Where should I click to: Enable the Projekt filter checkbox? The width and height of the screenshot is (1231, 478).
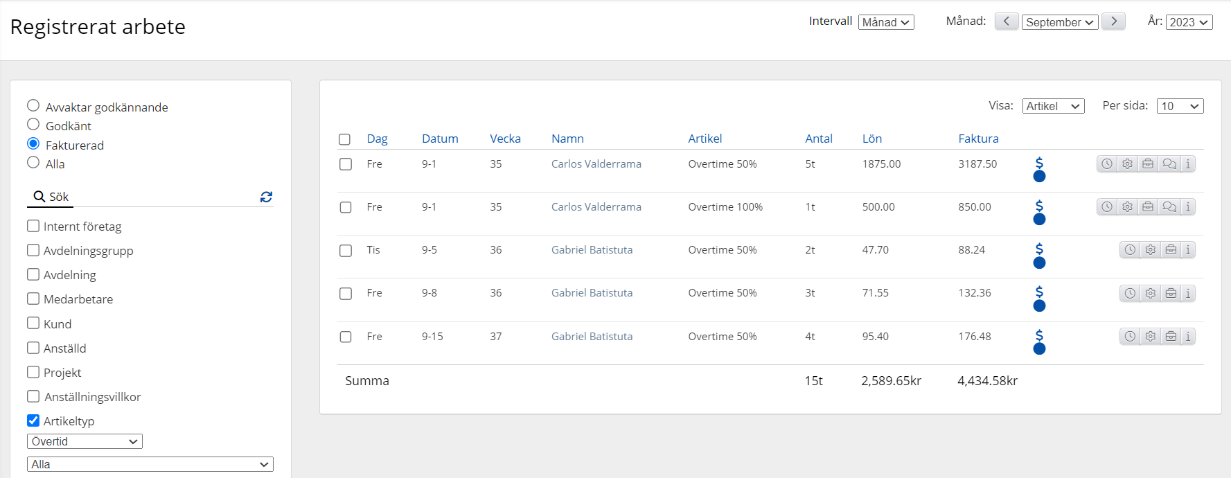[33, 372]
